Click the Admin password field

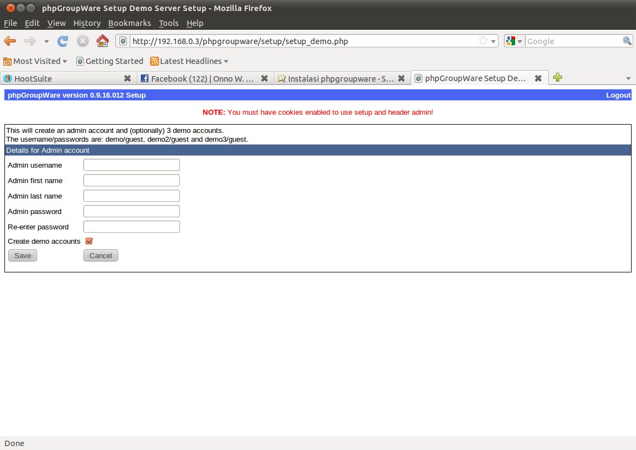(x=131, y=211)
